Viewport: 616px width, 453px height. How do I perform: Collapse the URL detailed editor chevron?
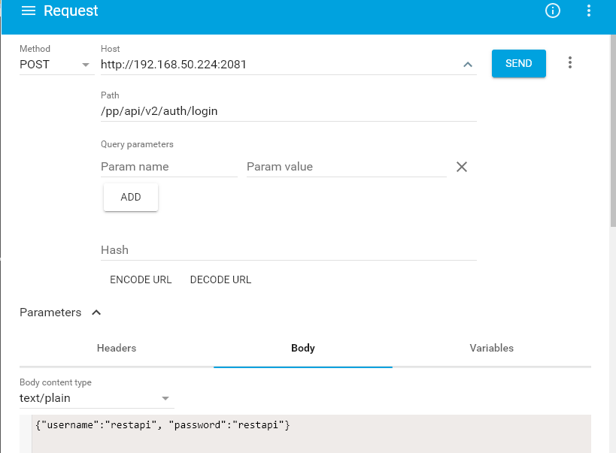[x=468, y=65]
